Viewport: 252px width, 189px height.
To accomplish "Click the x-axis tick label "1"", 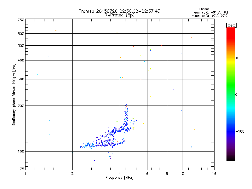I will click(x=25, y=174).
